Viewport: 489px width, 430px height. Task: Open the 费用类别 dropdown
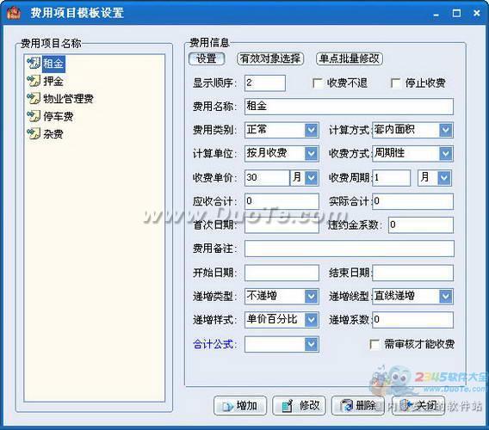tap(312, 130)
